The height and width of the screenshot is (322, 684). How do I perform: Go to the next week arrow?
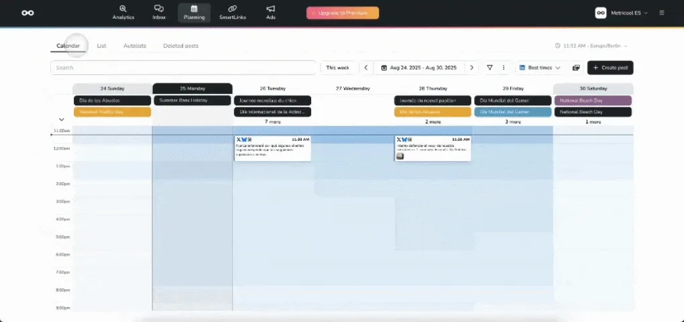pos(471,68)
